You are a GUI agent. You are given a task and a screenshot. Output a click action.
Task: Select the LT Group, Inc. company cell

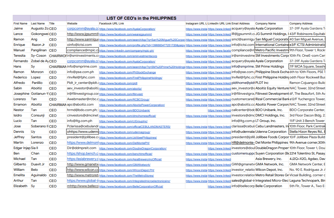point(272,121)
